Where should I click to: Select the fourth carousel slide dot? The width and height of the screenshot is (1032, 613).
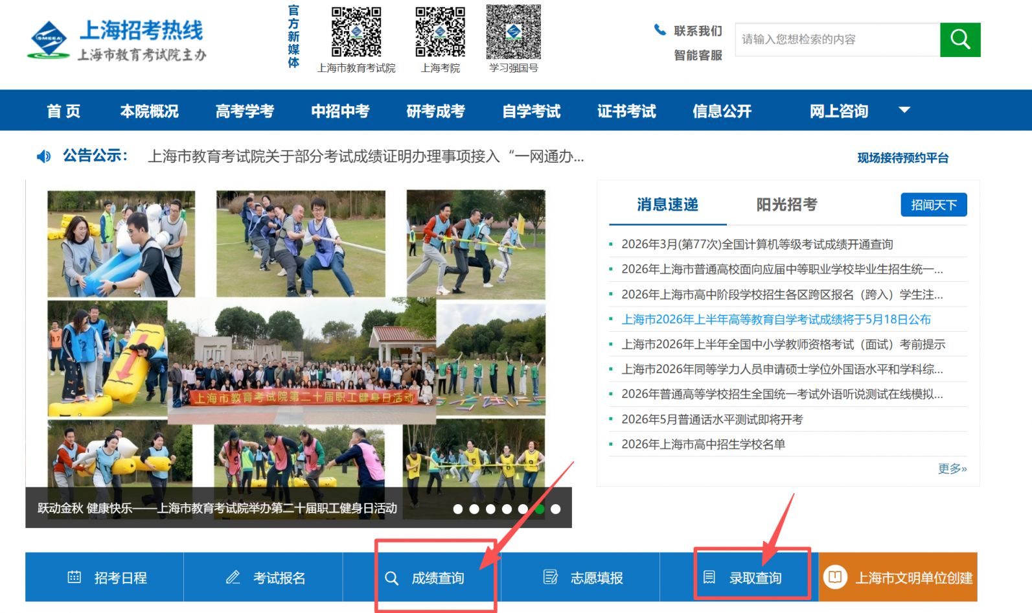click(x=507, y=509)
